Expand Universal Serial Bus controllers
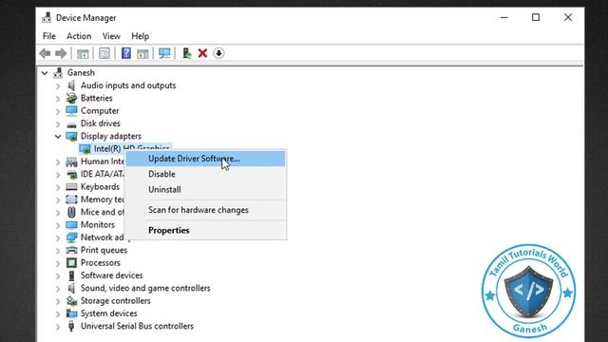 (x=58, y=327)
